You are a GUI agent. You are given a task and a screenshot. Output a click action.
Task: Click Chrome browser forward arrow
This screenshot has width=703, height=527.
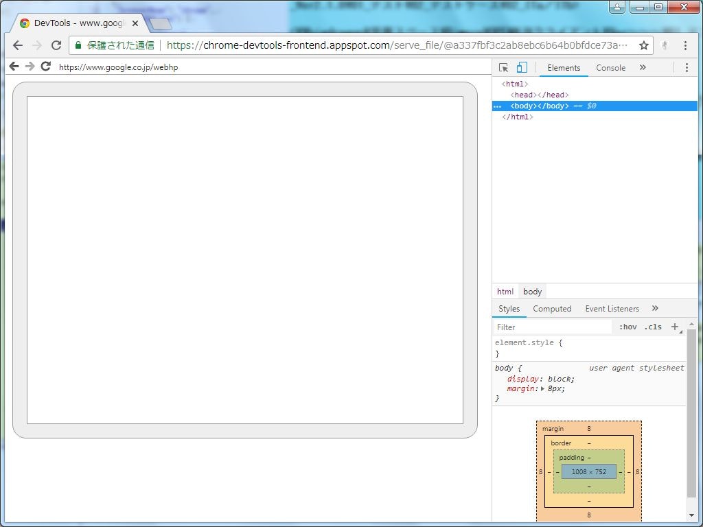click(x=37, y=45)
